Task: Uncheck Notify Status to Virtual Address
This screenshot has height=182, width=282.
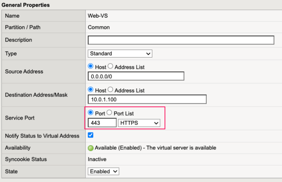Action: click(x=91, y=135)
